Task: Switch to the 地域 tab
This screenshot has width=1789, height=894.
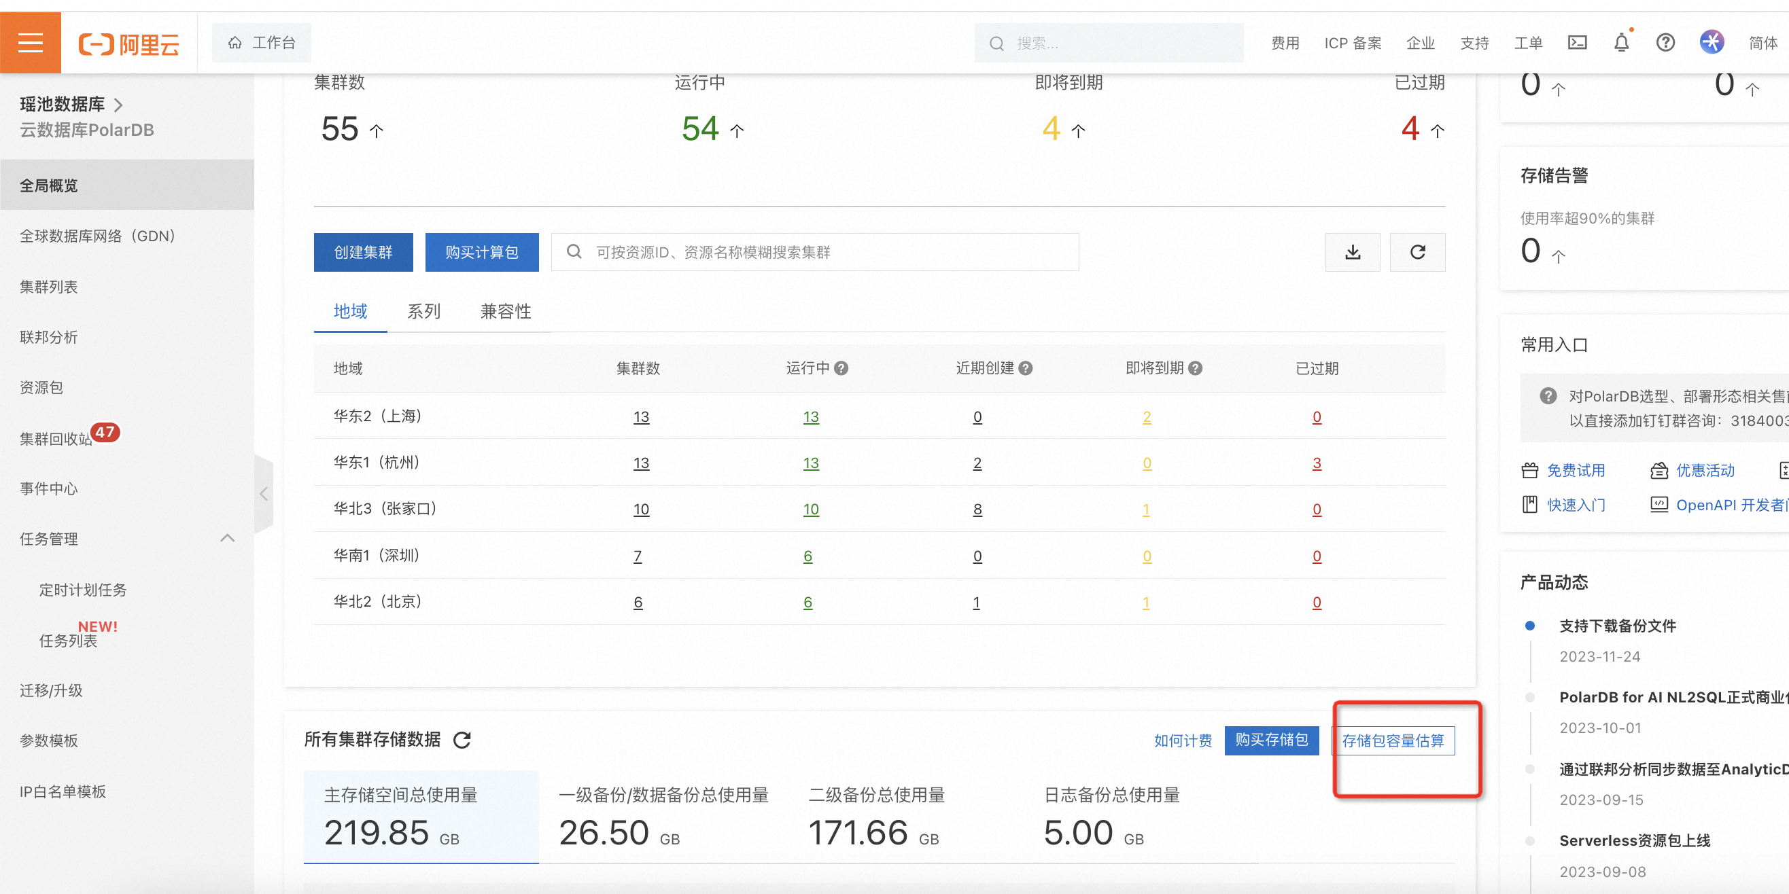Action: (350, 311)
